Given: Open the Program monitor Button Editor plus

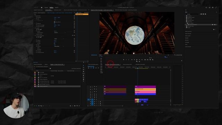Looking at the screenshot, I should (182, 61).
